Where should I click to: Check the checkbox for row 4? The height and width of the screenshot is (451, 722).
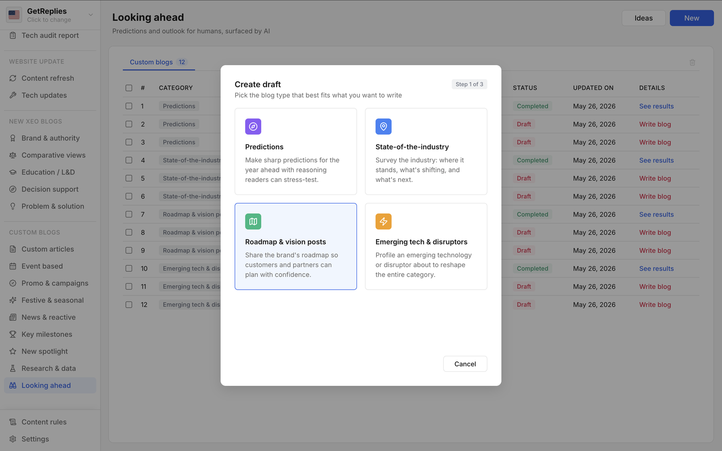coord(129,160)
